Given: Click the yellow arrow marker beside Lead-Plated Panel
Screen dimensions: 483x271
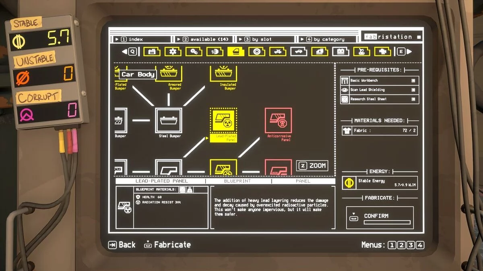Looking at the screenshot, I should 207,138.
